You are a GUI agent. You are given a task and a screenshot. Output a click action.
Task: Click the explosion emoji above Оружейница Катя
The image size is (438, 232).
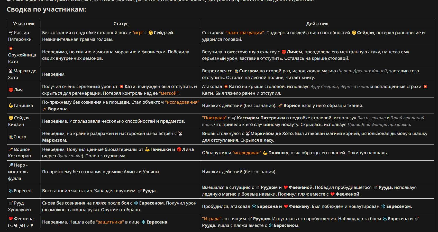tap(11, 49)
